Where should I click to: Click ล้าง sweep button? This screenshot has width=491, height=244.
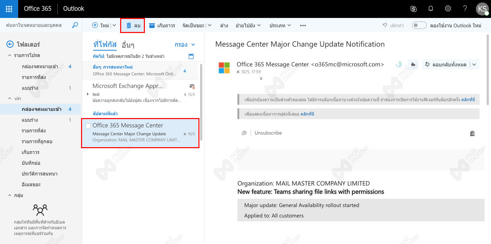coord(224,25)
